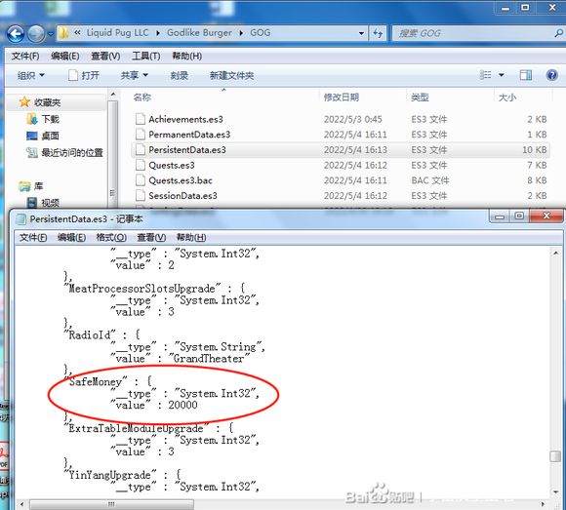Click the help question mark icon
Screen dimensions: 566x510
point(551,75)
